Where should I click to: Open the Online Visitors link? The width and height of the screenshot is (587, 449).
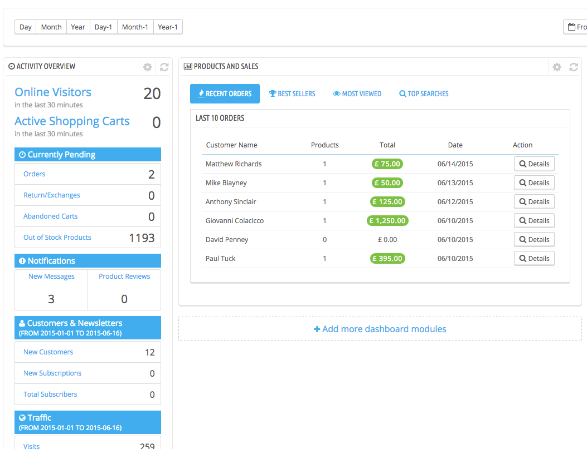click(53, 92)
